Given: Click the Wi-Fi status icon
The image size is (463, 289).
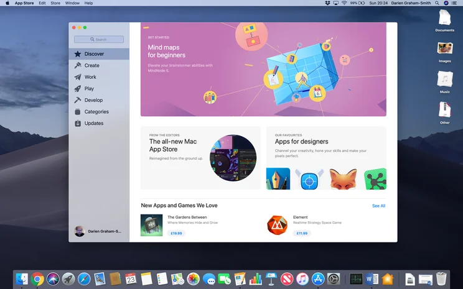Looking at the screenshot, I should 344,3.
